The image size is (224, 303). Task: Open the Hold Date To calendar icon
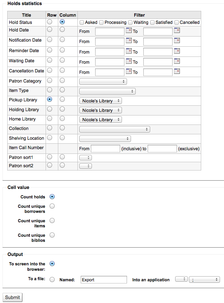177,30
